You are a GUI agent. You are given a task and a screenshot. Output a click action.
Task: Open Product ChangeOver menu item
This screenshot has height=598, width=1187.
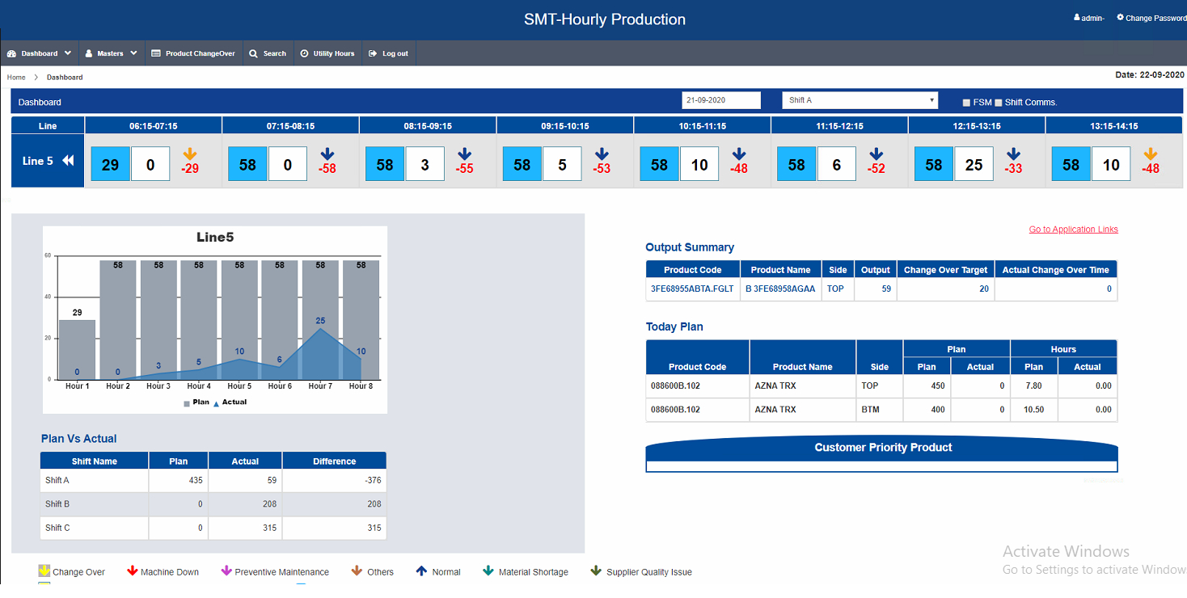pos(193,53)
